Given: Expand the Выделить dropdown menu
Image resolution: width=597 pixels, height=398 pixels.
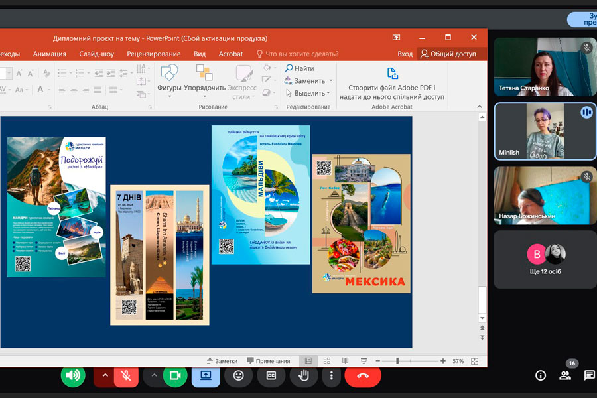Looking at the screenshot, I should [x=330, y=94].
